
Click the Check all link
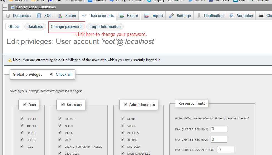tap(64, 75)
